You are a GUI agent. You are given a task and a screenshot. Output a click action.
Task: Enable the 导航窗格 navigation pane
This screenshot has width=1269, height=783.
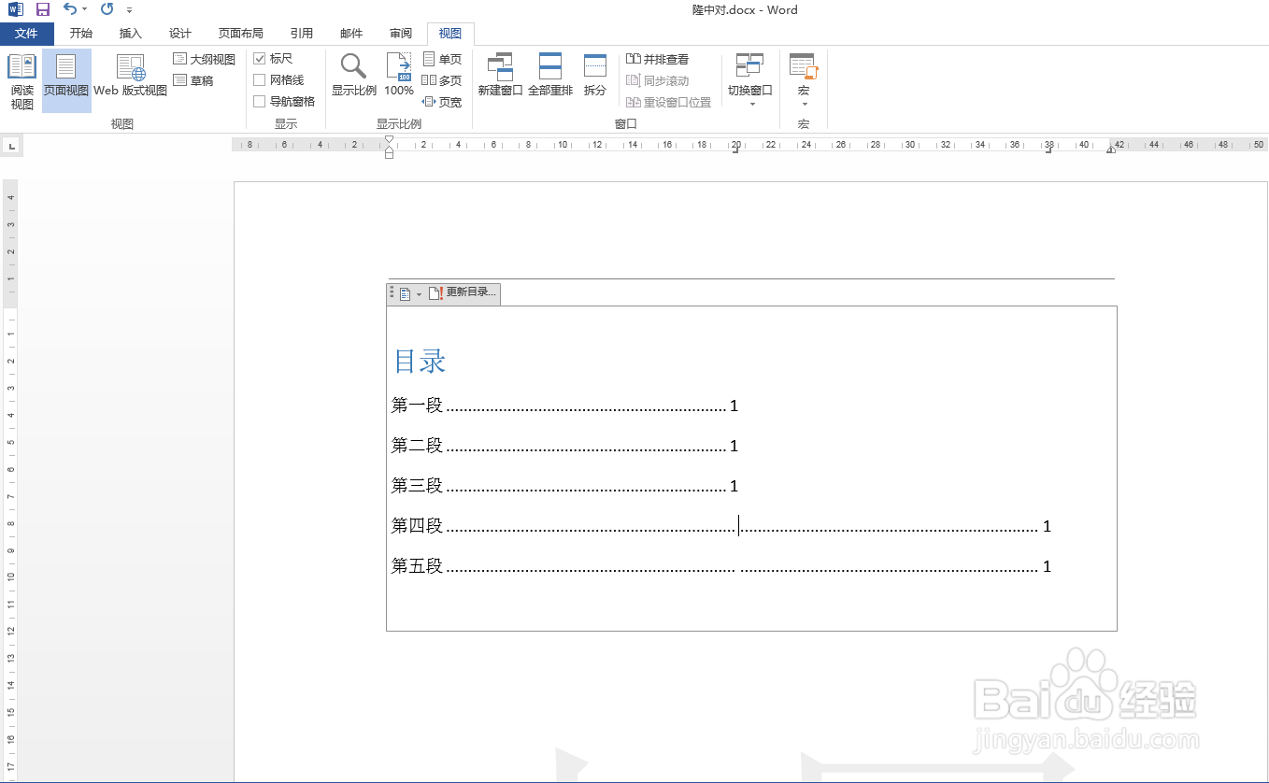(259, 101)
